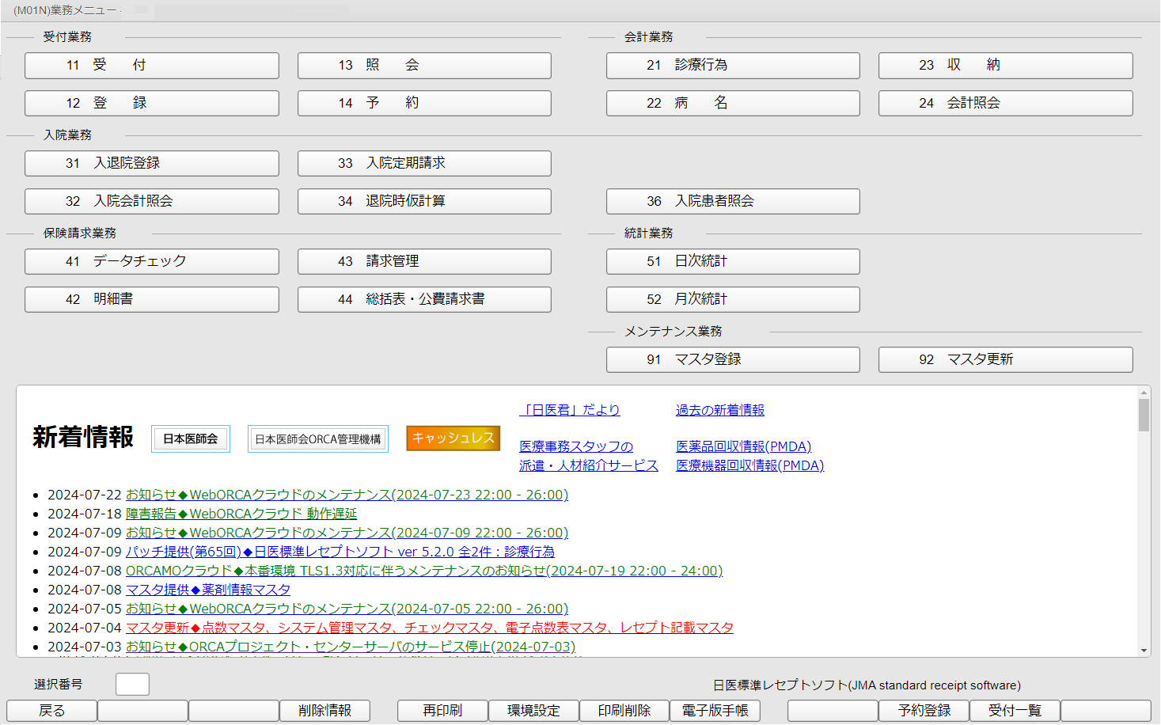Click the 再印刷 button

pos(442,711)
